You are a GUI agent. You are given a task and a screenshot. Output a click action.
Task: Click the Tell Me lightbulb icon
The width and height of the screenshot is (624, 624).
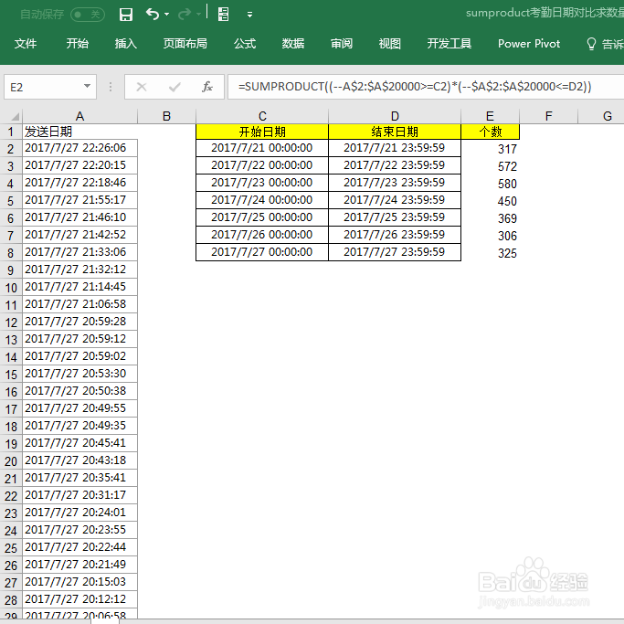[591, 44]
